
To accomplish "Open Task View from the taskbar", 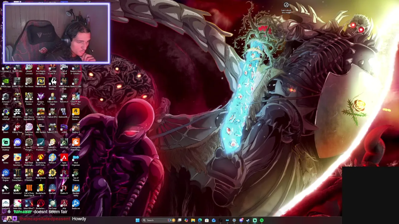I will tap(180, 220).
